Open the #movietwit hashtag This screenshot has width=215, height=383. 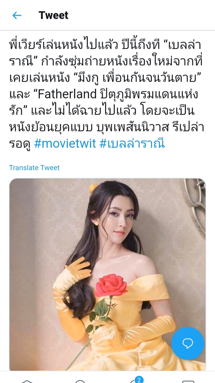pos(65,144)
